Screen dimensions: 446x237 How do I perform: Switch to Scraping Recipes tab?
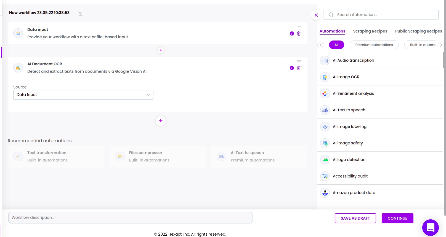[x=370, y=31]
